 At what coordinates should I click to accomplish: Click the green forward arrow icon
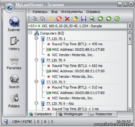point(109,19)
